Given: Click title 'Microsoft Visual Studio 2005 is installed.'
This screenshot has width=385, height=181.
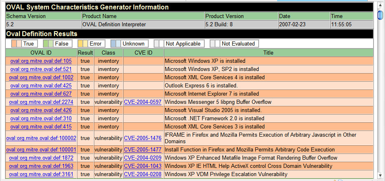Looking at the screenshot, I should [x=213, y=110].
